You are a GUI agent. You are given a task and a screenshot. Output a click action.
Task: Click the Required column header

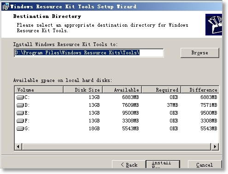161,90
